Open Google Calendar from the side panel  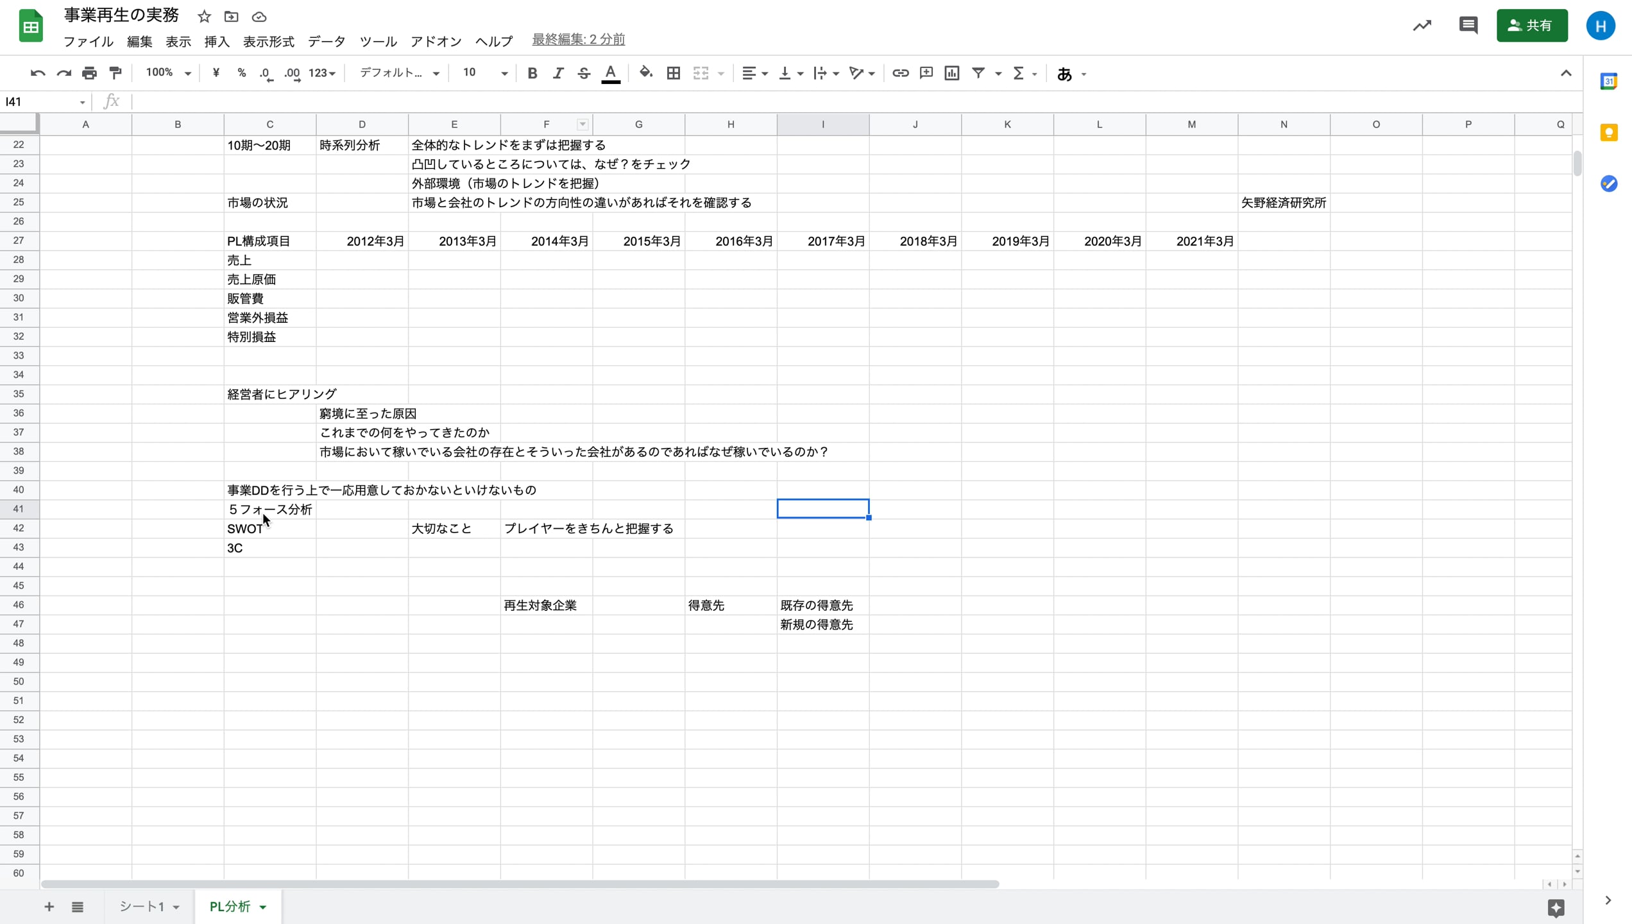click(1610, 81)
